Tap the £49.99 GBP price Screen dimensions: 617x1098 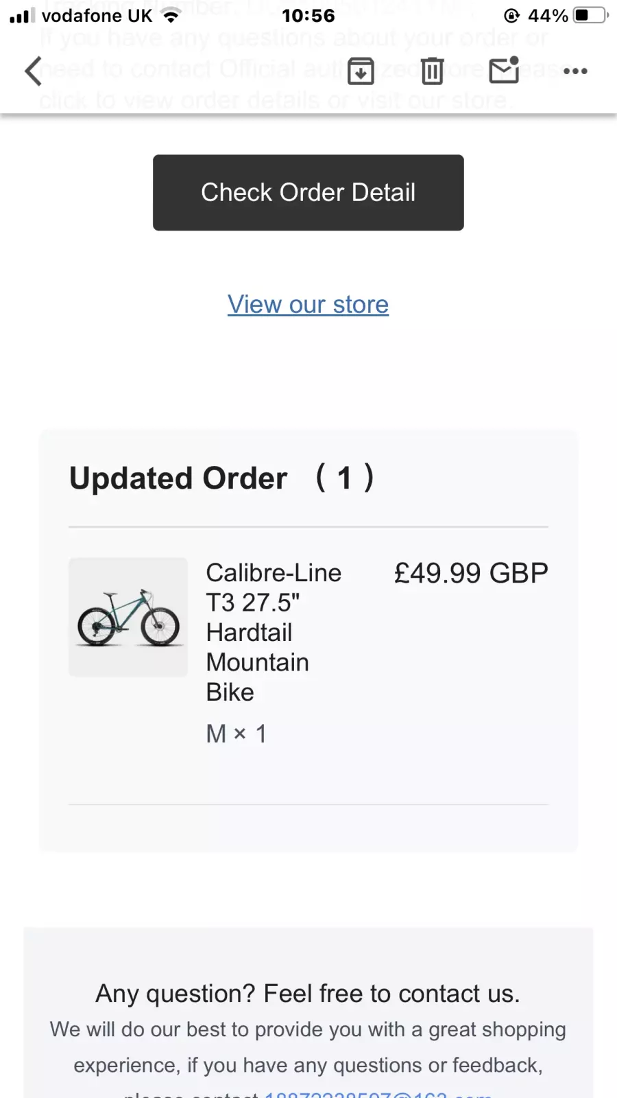(471, 573)
